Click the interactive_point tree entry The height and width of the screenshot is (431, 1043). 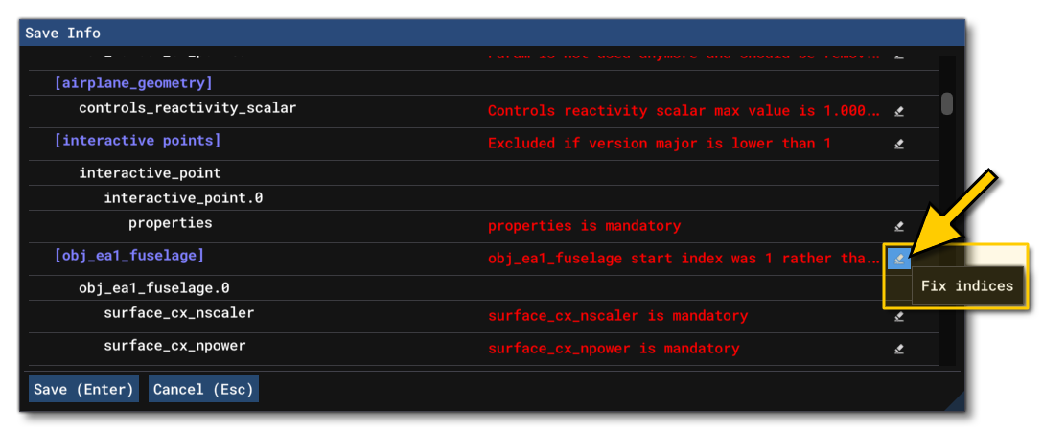point(150,173)
